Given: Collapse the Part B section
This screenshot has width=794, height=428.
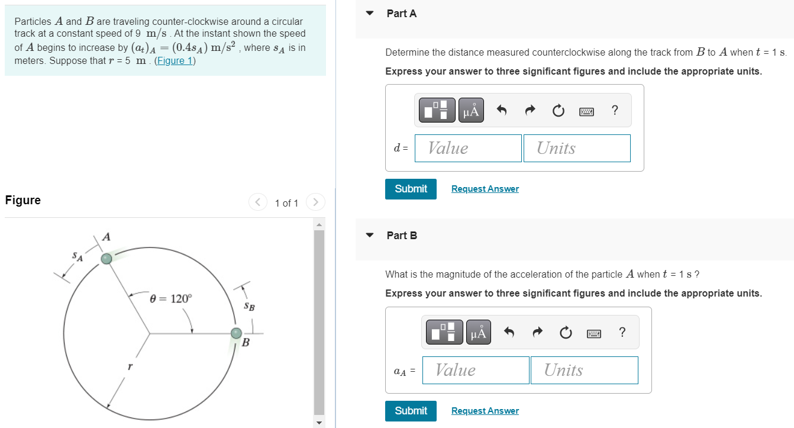Looking at the screenshot, I should (x=369, y=235).
